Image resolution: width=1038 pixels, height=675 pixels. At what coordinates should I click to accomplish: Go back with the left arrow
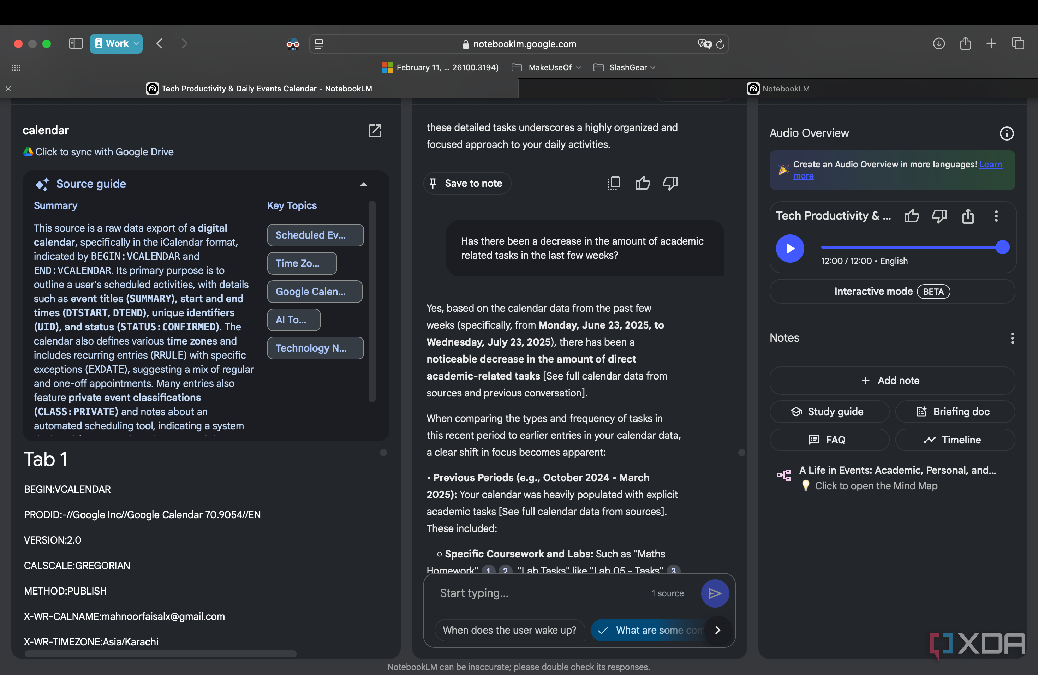coord(160,44)
